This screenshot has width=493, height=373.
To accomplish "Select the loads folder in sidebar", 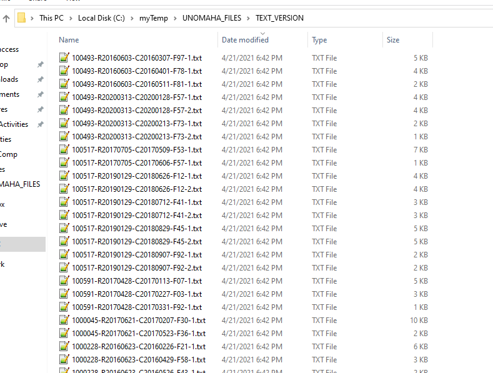I will [9, 79].
